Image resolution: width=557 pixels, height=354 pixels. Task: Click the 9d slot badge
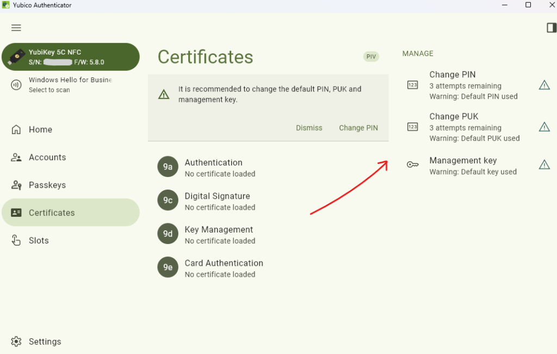coord(168,234)
